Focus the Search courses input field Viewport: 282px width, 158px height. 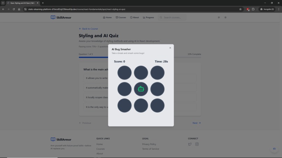pos(172,17)
